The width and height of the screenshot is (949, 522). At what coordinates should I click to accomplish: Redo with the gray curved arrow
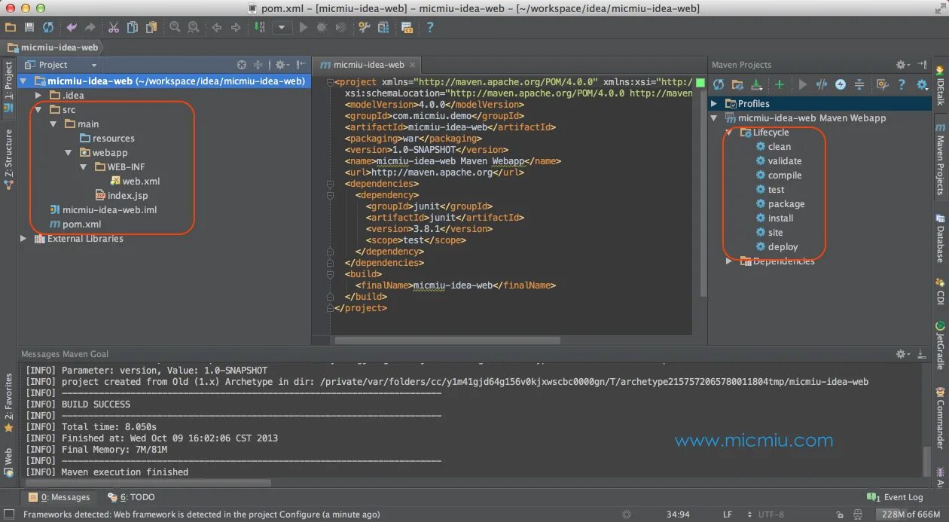point(90,27)
